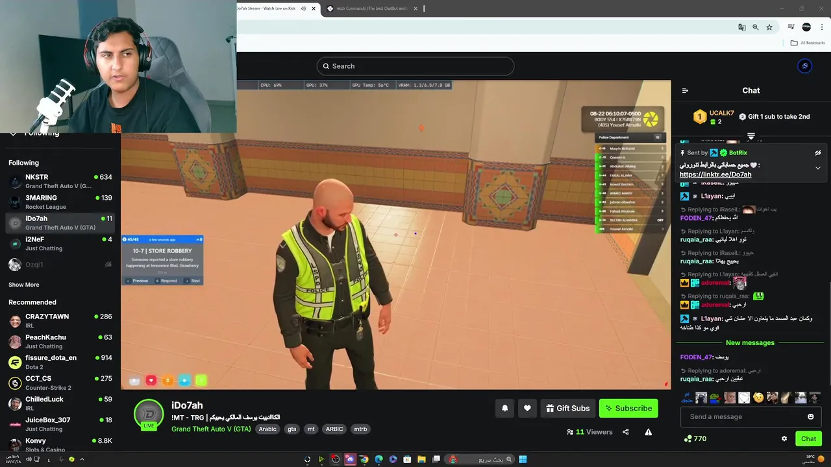Select the ARBIC tag
Screen dimensions: 831x467
click(x=334, y=429)
